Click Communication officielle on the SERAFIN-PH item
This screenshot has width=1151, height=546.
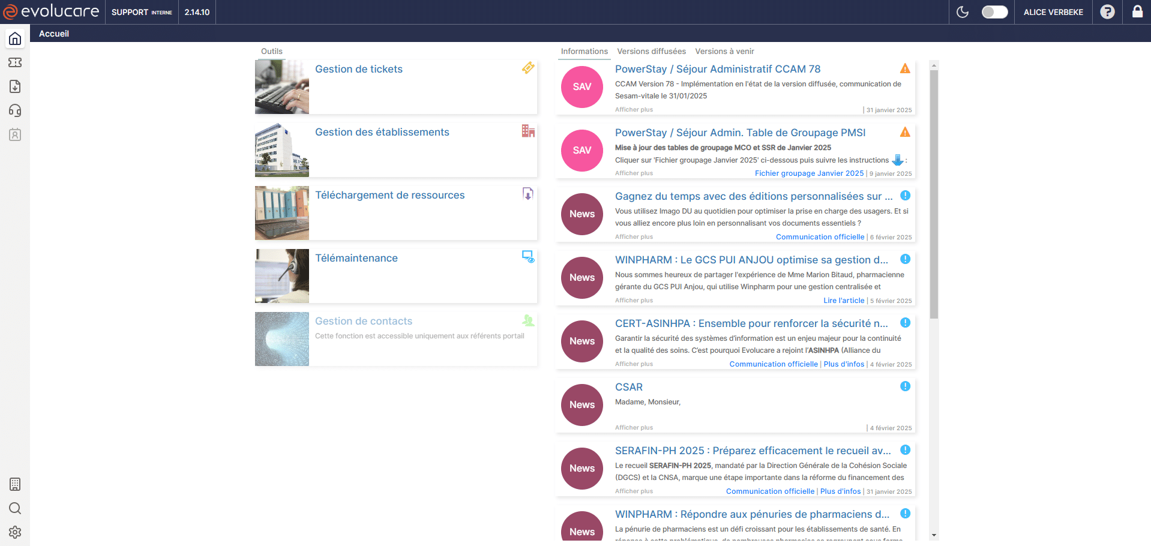coord(770,491)
